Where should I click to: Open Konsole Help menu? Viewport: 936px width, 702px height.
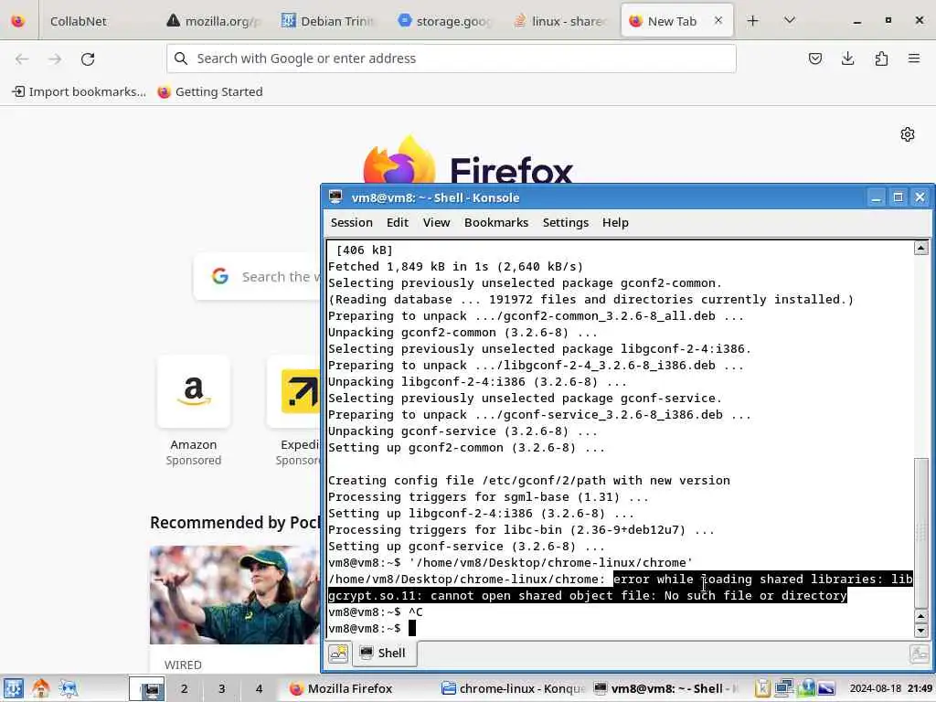tap(615, 223)
